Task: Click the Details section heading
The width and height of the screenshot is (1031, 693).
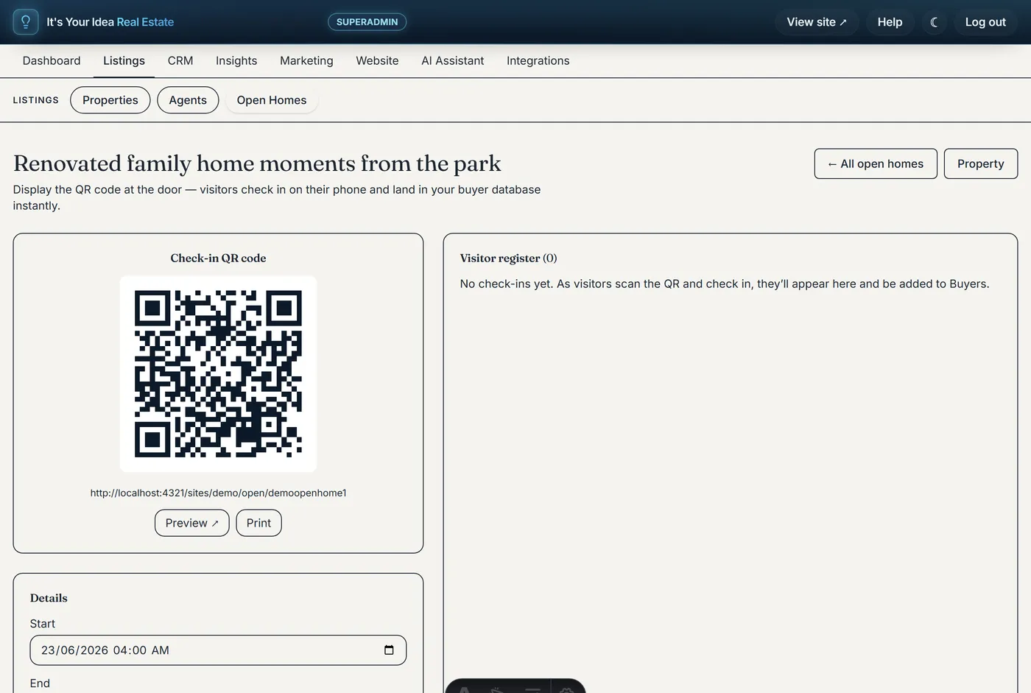Action: pyautogui.click(x=49, y=598)
